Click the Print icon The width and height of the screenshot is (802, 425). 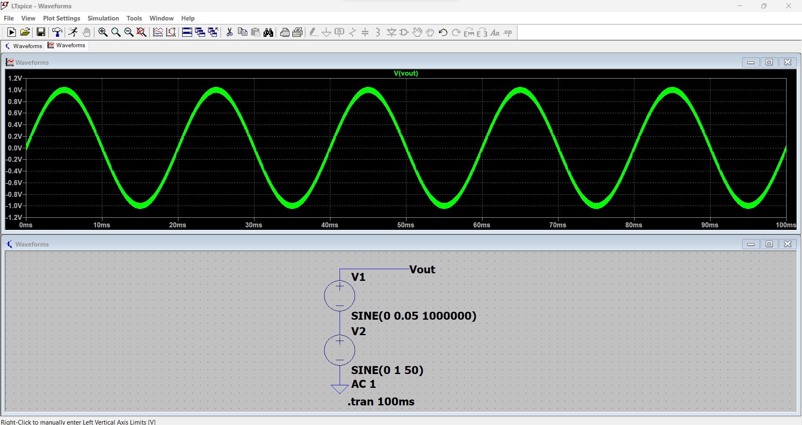[x=298, y=32]
